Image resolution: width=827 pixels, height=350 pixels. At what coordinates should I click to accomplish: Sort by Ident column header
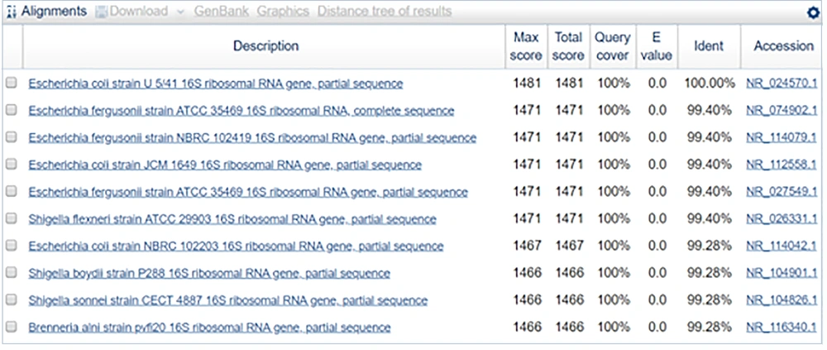pos(709,46)
